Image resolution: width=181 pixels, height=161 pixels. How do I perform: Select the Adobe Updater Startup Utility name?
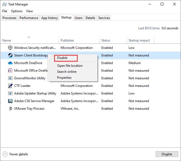[x=35, y=93]
